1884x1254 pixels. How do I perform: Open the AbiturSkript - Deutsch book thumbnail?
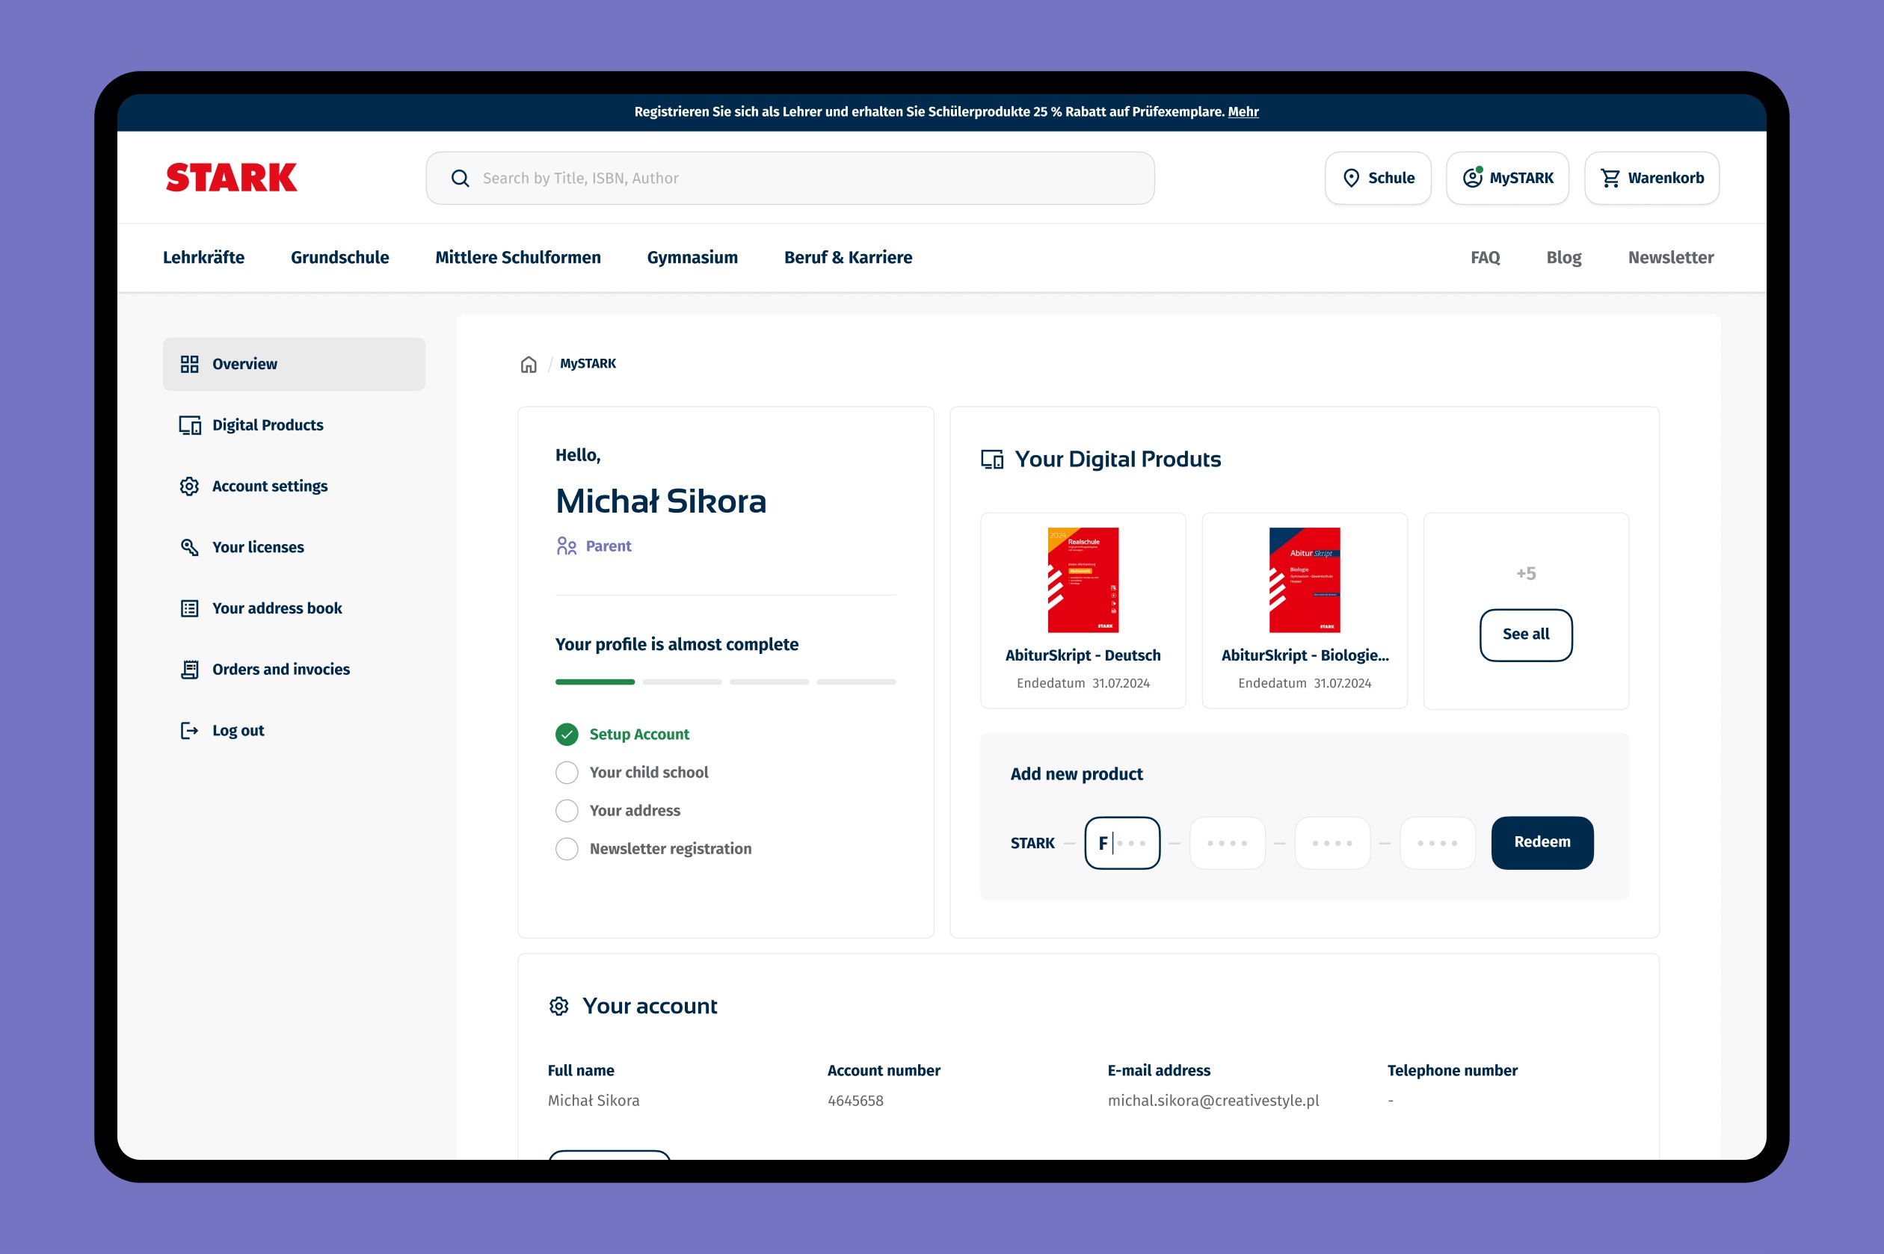click(x=1083, y=580)
